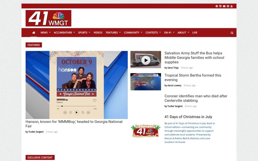Expand the Sports menu

84,33
